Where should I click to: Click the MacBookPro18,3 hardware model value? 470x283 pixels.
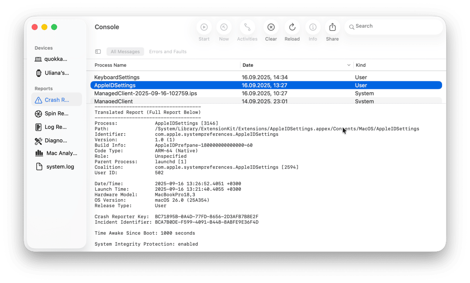(x=175, y=195)
